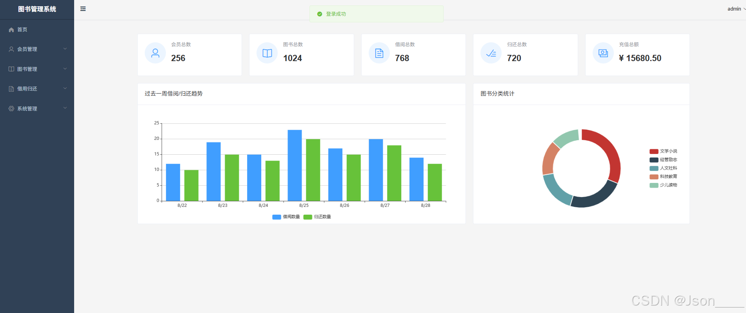
Task: Click the money icon on 充值总额 card
Action: click(x=603, y=53)
